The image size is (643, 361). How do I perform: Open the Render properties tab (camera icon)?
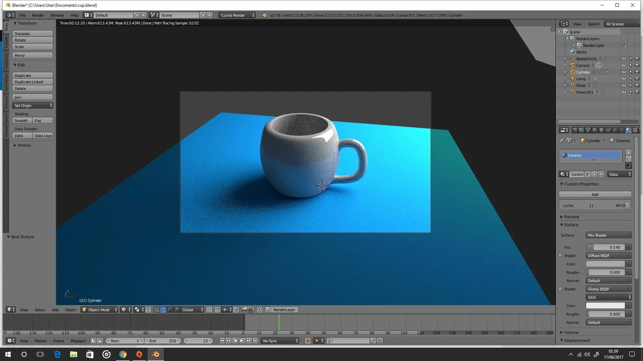(x=575, y=130)
